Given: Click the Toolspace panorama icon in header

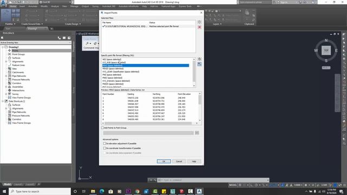Looking at the screenshot, I should tap(64, 38).
